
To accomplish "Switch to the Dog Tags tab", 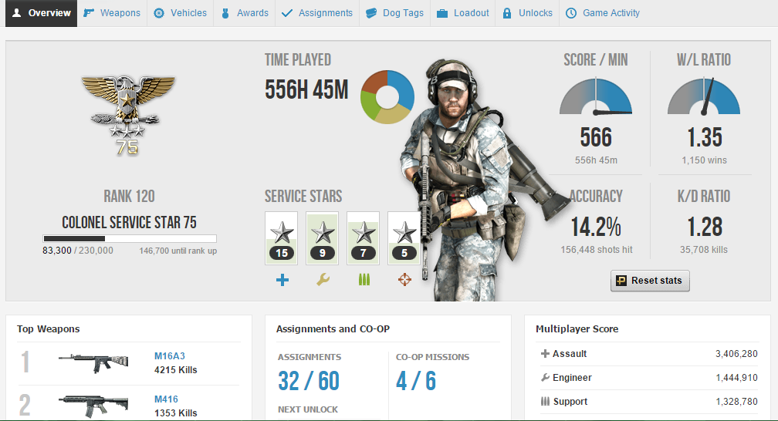I will [395, 13].
